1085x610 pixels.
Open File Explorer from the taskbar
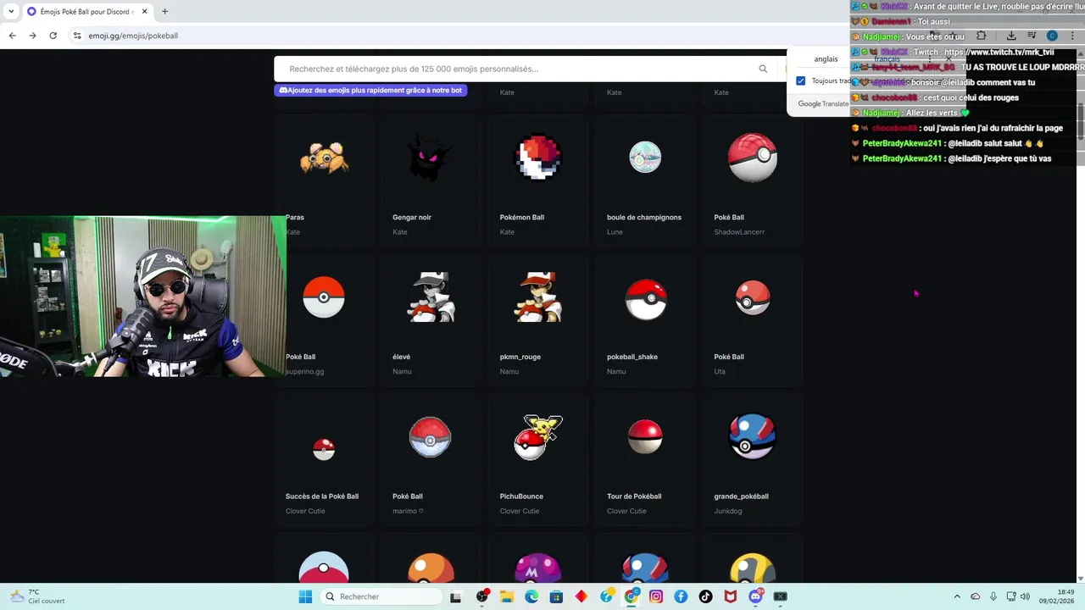pos(507,596)
